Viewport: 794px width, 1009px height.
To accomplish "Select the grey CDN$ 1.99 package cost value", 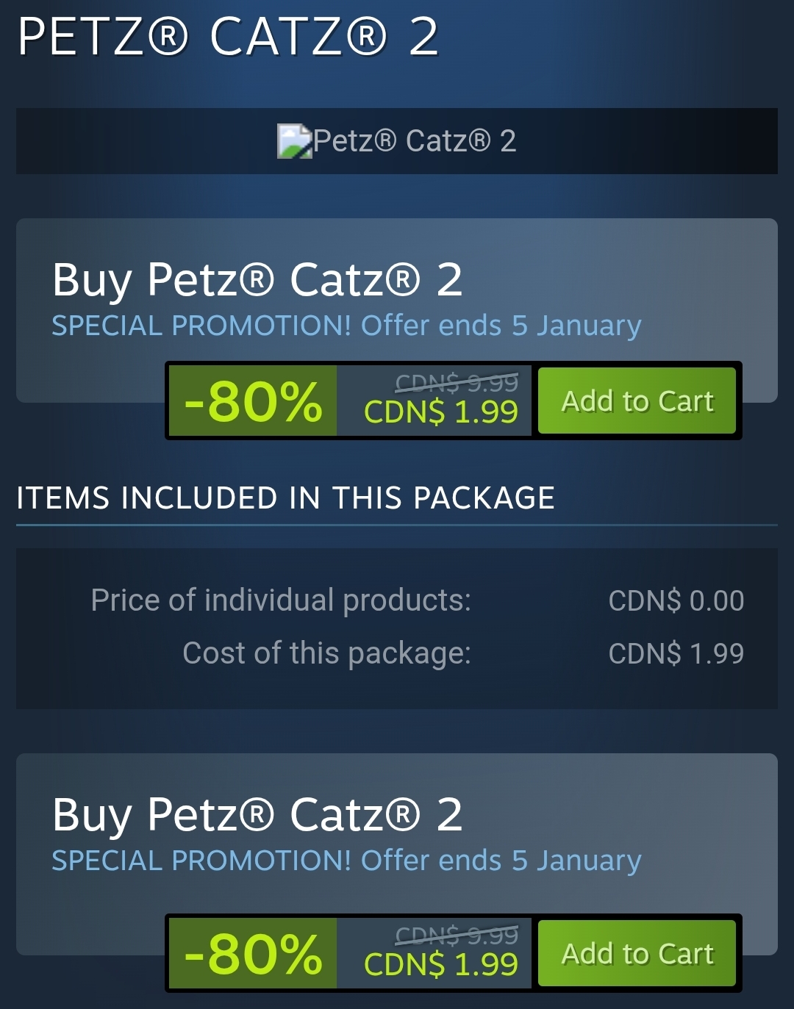I will click(x=676, y=653).
